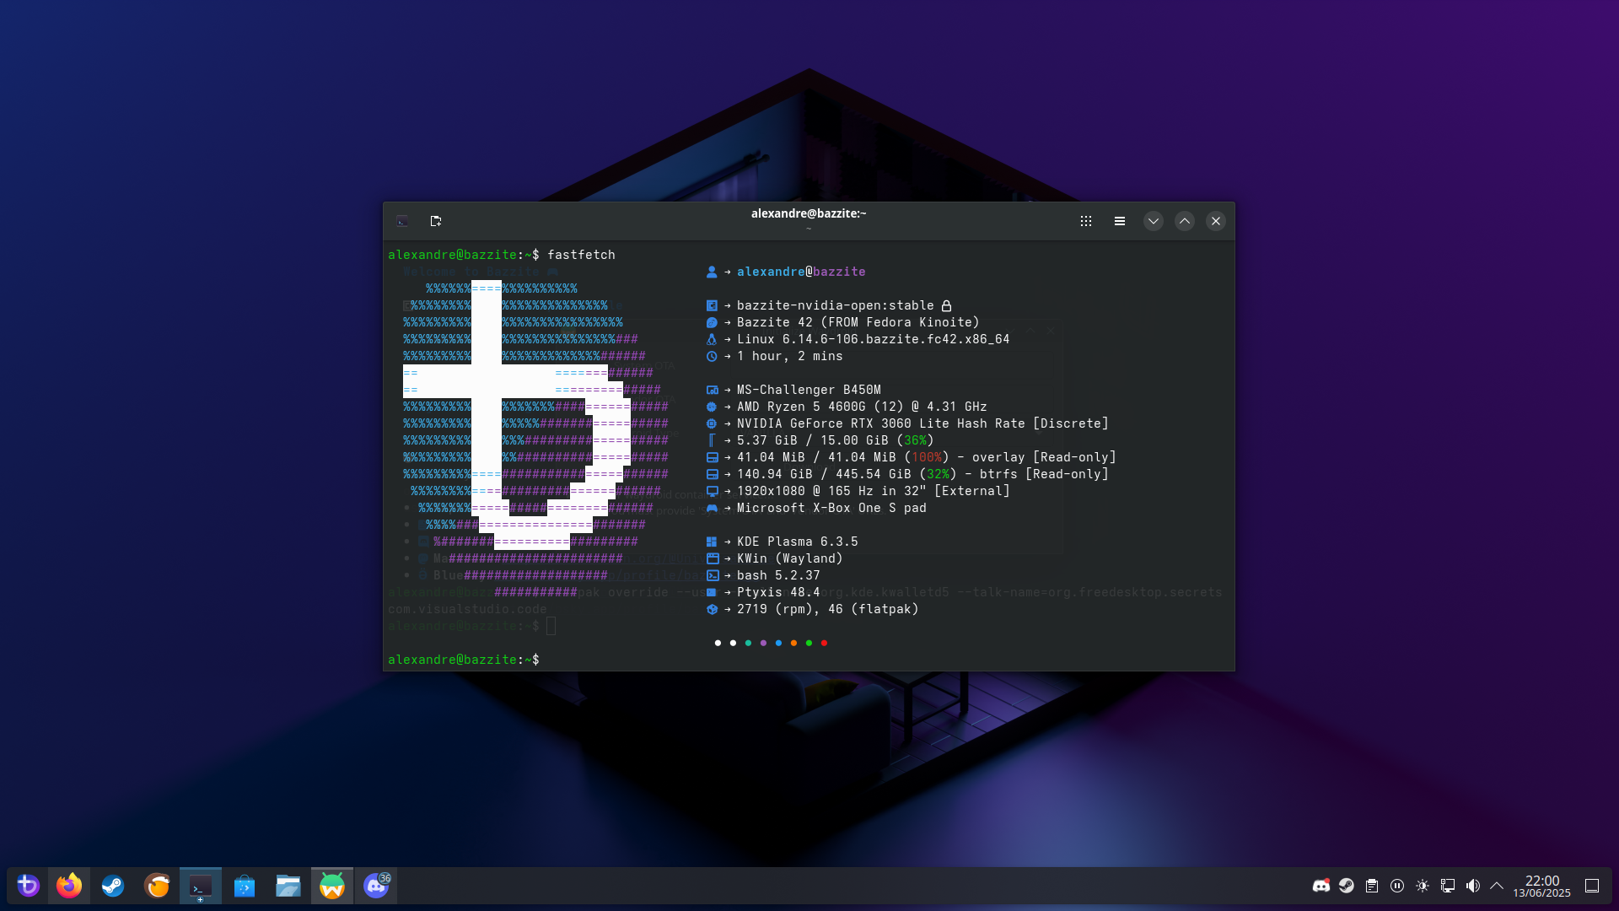The width and height of the screenshot is (1619, 911).
Task: Open the Ptyxis hamburger main menu
Action: coord(1120,221)
